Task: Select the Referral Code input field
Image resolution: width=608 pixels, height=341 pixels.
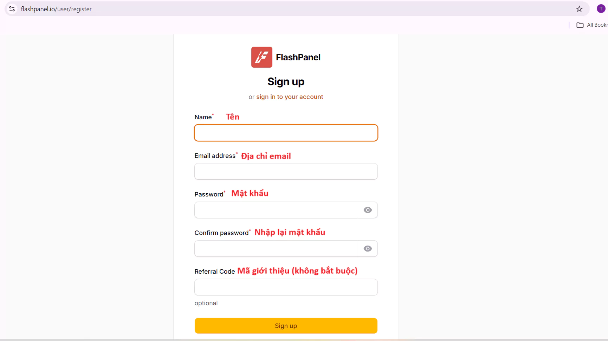Action: point(286,287)
